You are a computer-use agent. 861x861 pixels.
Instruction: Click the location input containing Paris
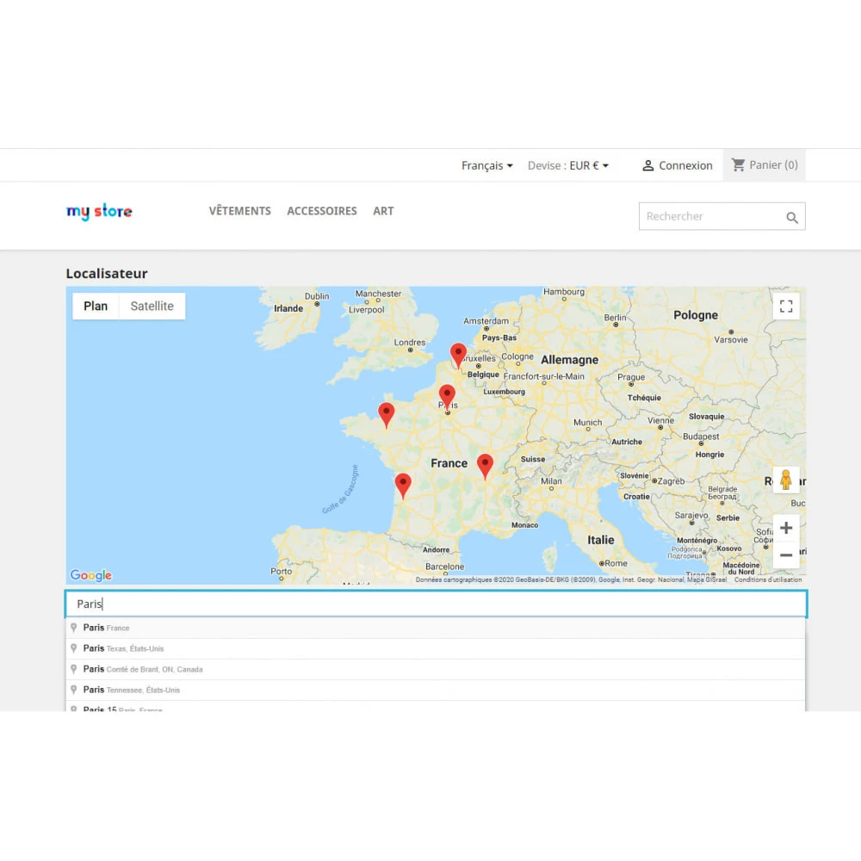(436, 604)
